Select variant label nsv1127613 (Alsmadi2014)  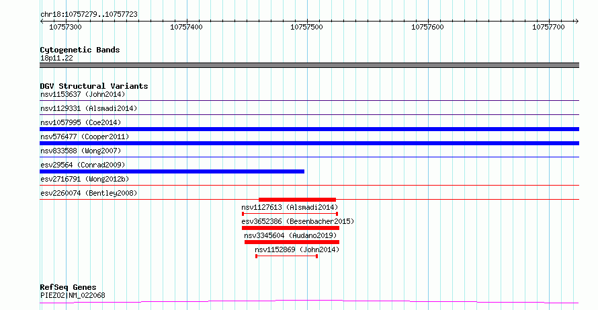click(290, 207)
